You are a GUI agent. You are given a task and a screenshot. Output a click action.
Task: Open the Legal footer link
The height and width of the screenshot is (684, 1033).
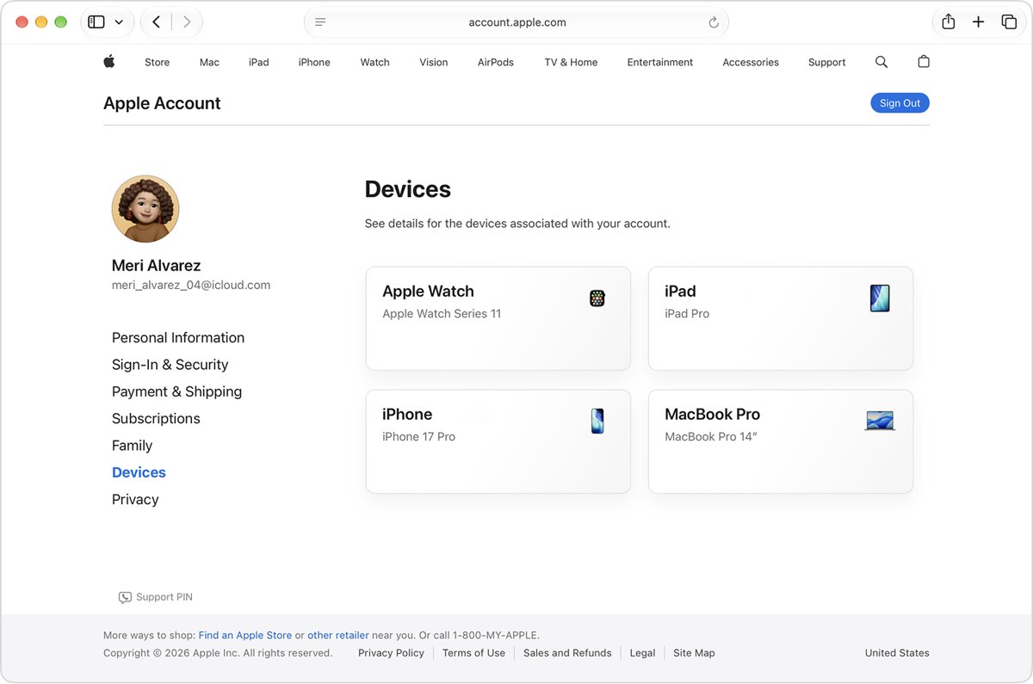coord(642,653)
